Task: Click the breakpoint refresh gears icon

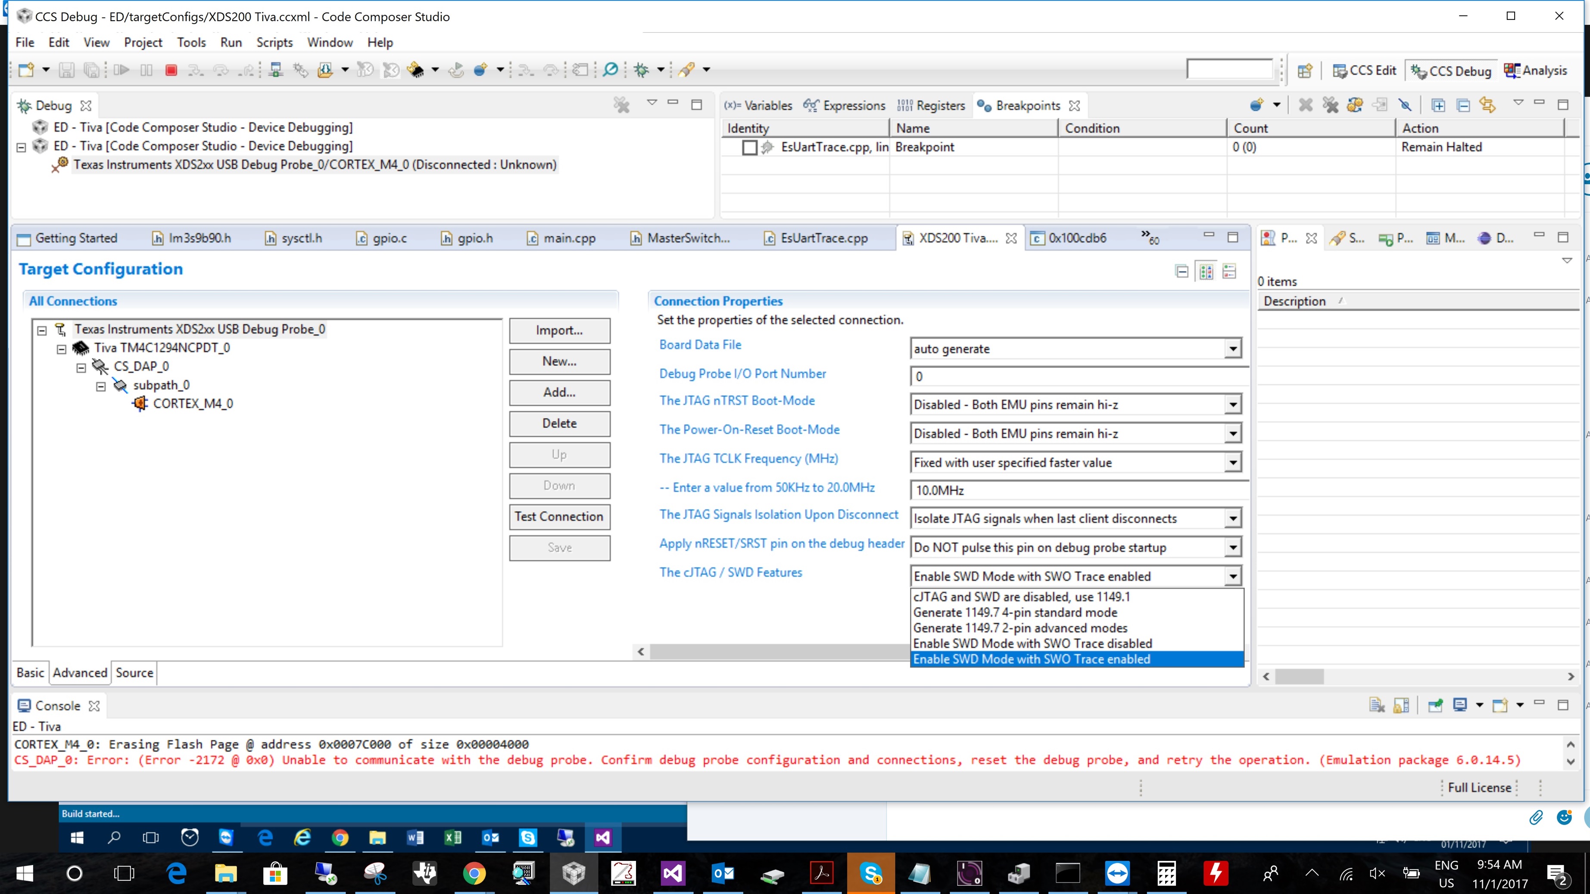Action: [1355, 106]
